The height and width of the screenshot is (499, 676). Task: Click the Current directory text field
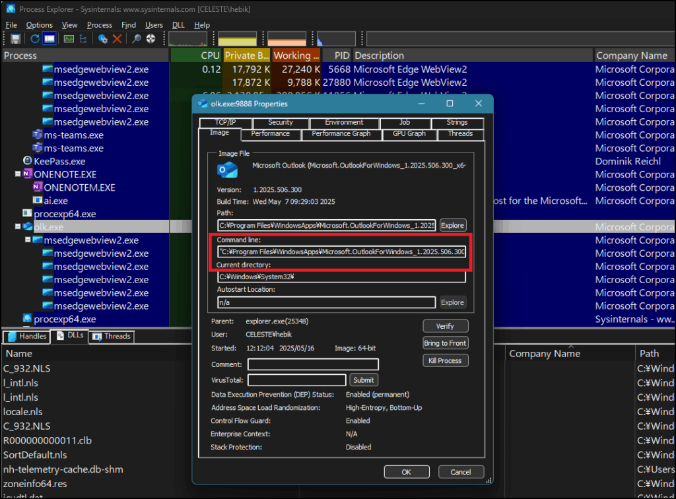pos(341,277)
